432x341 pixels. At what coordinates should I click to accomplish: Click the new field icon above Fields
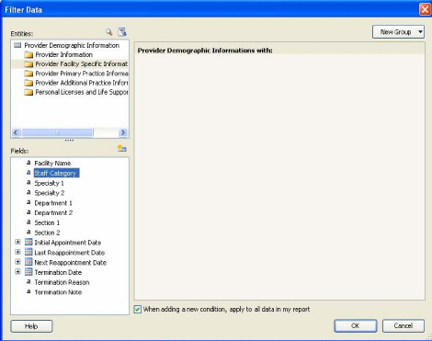tap(122, 148)
